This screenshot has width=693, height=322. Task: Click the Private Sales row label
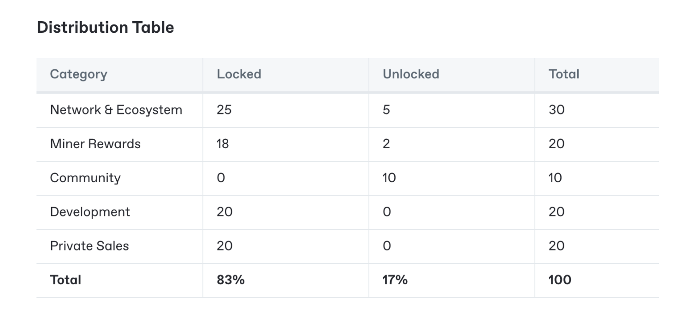[89, 246]
